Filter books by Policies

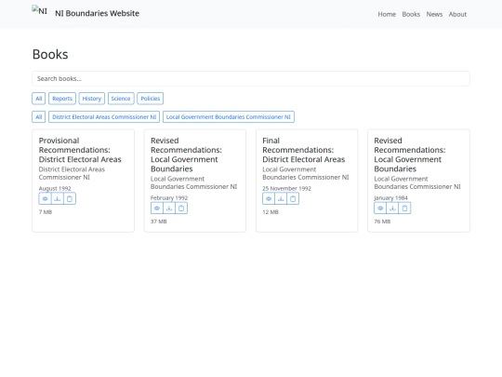(x=151, y=99)
